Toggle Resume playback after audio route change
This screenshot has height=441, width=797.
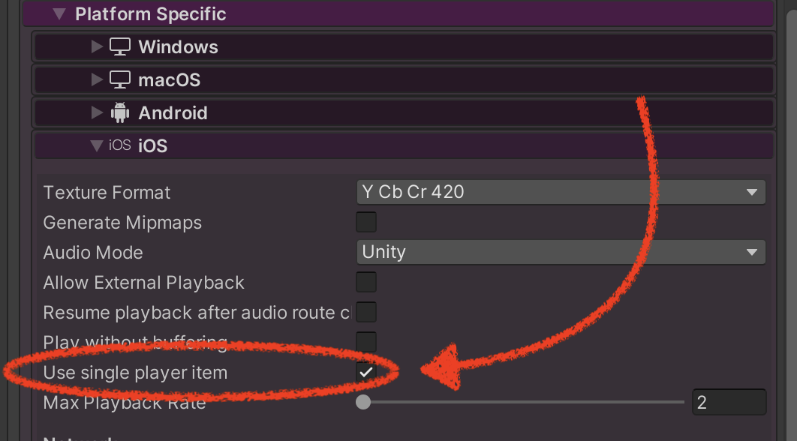366,311
